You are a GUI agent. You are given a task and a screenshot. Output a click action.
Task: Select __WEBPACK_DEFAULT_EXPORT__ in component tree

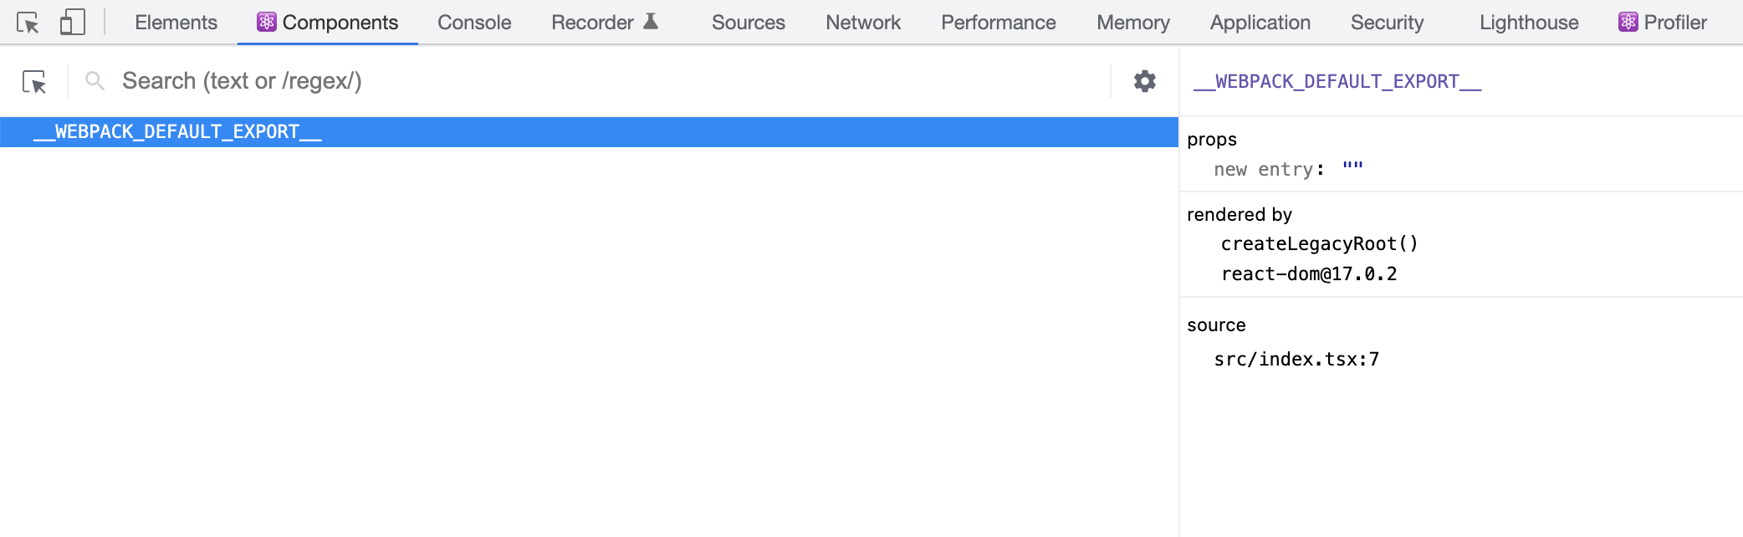pyautogui.click(x=179, y=131)
